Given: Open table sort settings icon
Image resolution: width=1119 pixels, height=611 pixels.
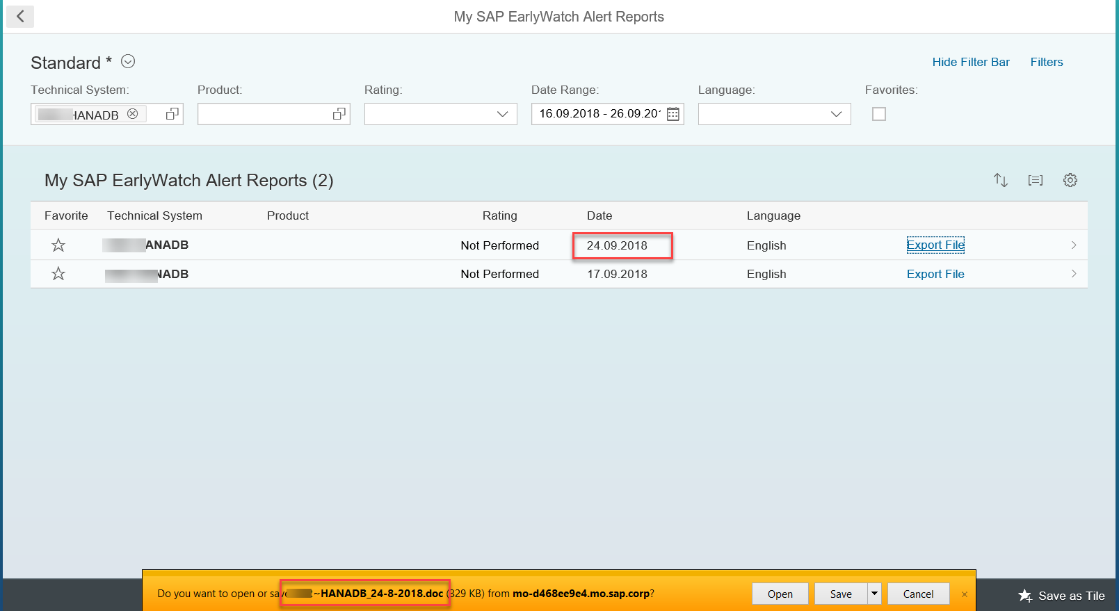Looking at the screenshot, I should point(1001,180).
